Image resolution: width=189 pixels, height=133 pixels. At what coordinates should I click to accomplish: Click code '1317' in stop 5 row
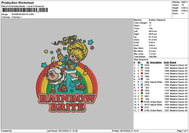pos(167,76)
